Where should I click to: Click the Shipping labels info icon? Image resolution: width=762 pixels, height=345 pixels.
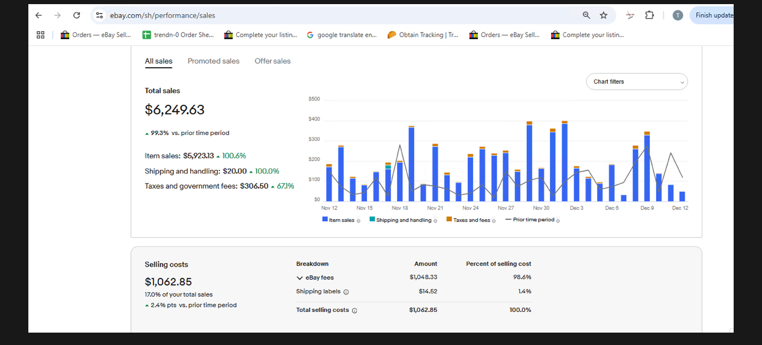coord(346,292)
